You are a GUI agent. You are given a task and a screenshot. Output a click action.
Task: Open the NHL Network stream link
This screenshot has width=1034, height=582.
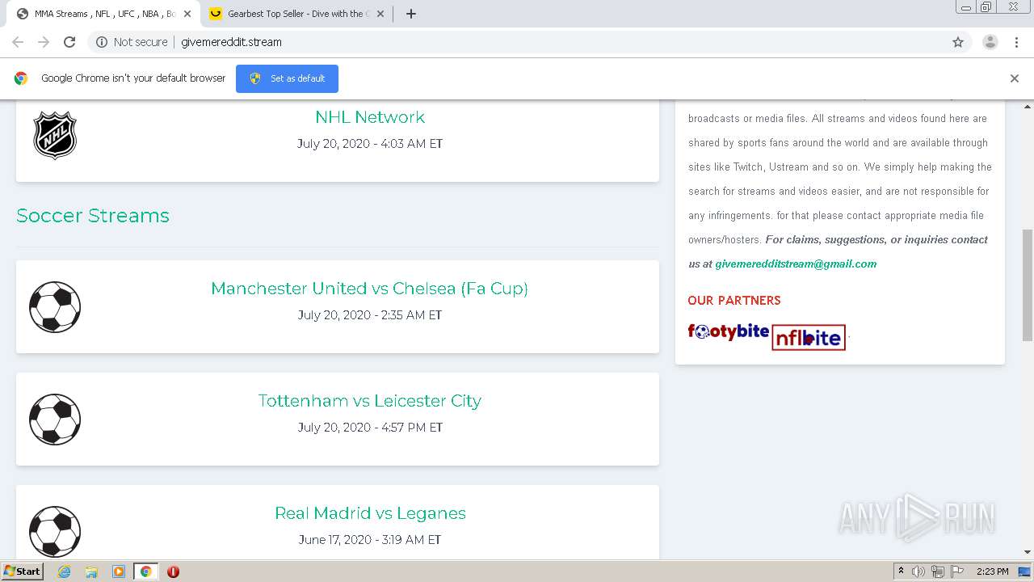click(x=370, y=117)
